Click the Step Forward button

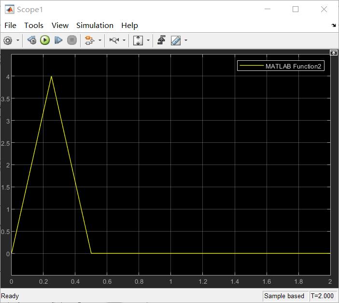click(x=58, y=40)
